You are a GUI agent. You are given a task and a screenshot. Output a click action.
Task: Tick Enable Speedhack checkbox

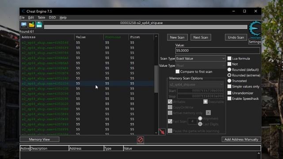click(x=229, y=98)
